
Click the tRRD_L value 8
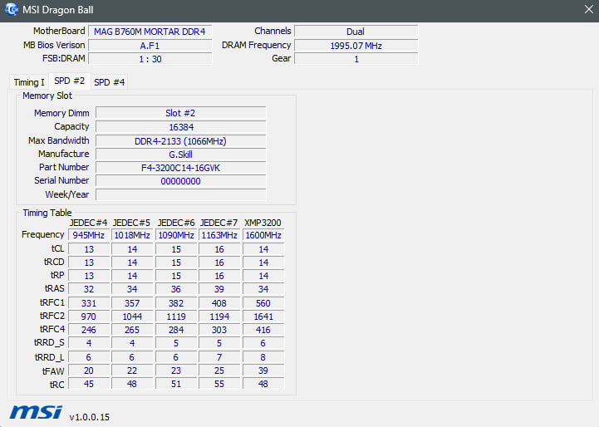[263, 357]
